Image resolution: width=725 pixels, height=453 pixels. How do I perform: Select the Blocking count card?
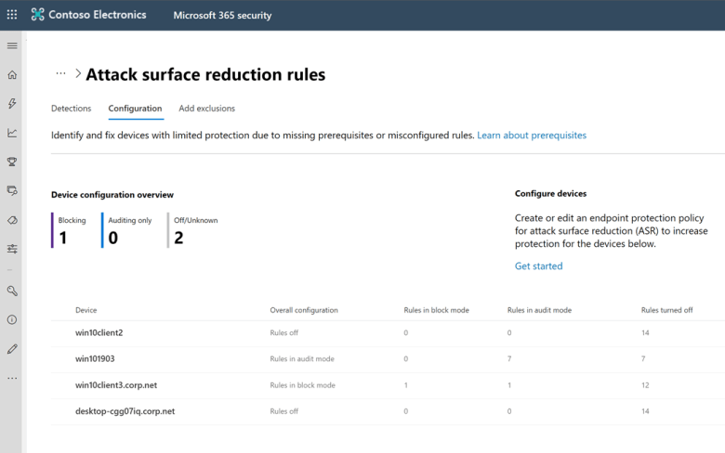click(x=72, y=230)
